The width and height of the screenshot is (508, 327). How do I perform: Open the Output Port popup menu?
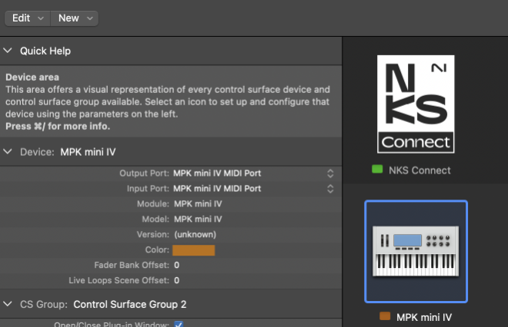click(x=253, y=173)
